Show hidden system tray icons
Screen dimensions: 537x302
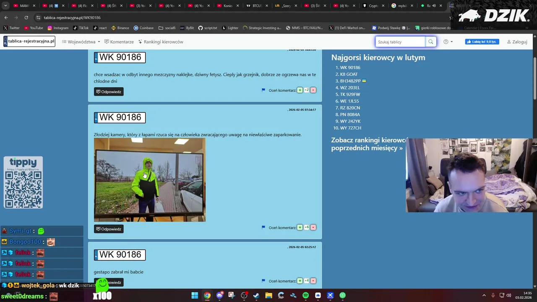[484, 295]
